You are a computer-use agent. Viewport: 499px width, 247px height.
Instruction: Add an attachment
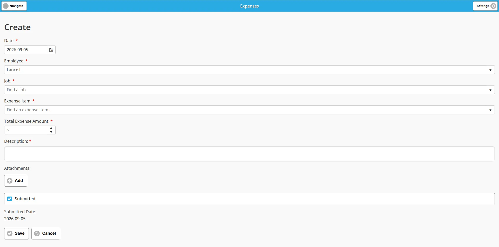pos(16,181)
